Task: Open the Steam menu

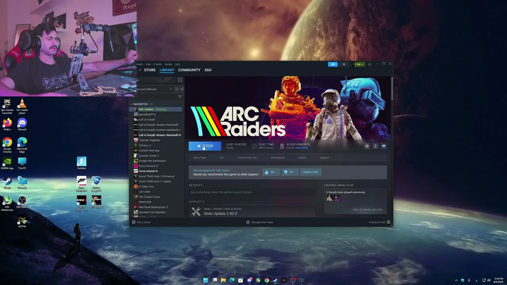Action: pos(139,64)
